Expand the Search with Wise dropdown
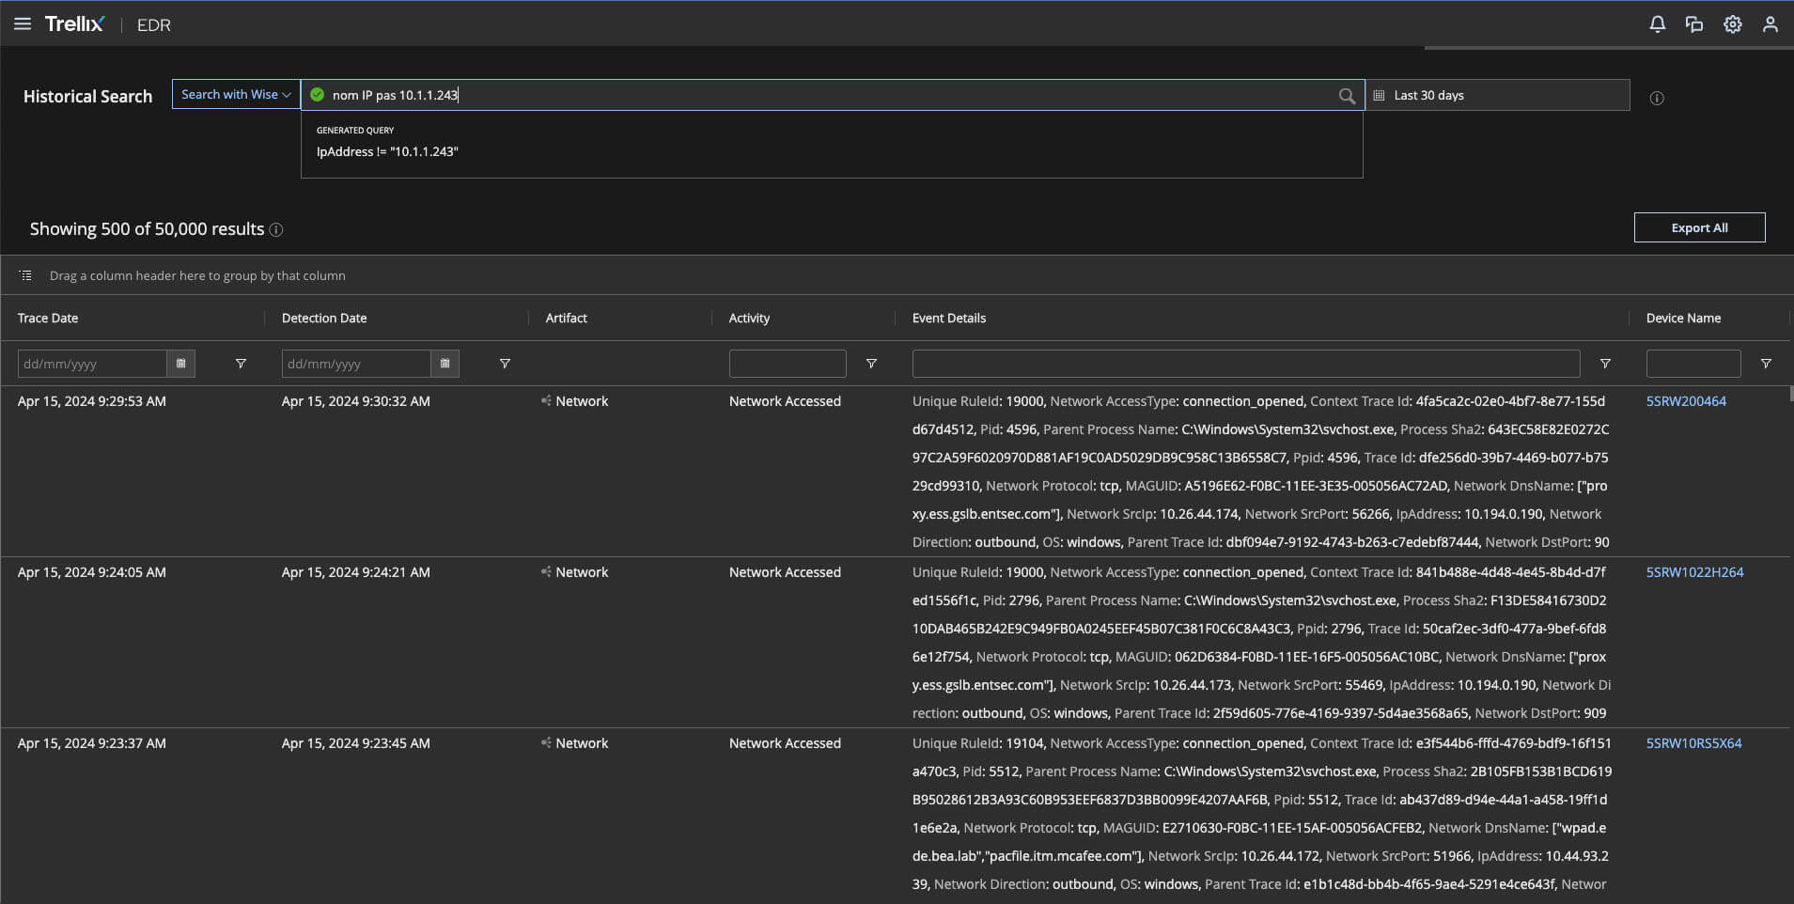 tap(236, 95)
